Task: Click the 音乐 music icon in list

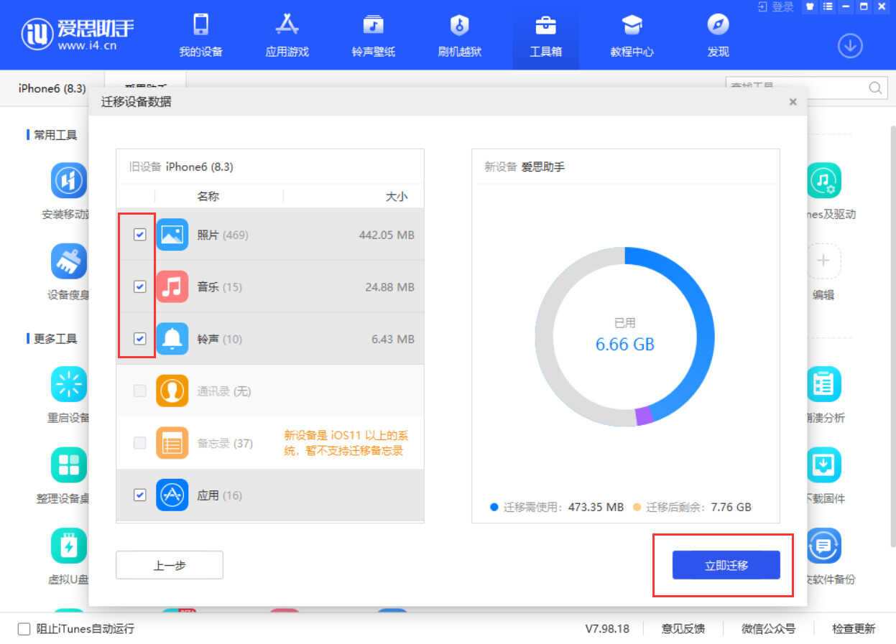Action: [172, 286]
